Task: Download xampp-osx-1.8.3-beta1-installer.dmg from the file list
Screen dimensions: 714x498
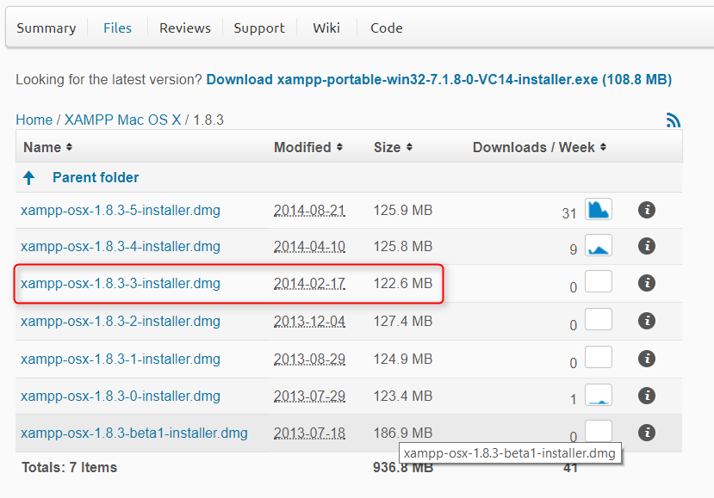Action: (133, 433)
